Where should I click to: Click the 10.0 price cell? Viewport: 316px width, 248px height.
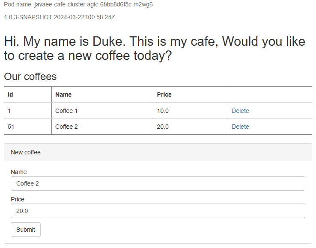(x=163, y=111)
